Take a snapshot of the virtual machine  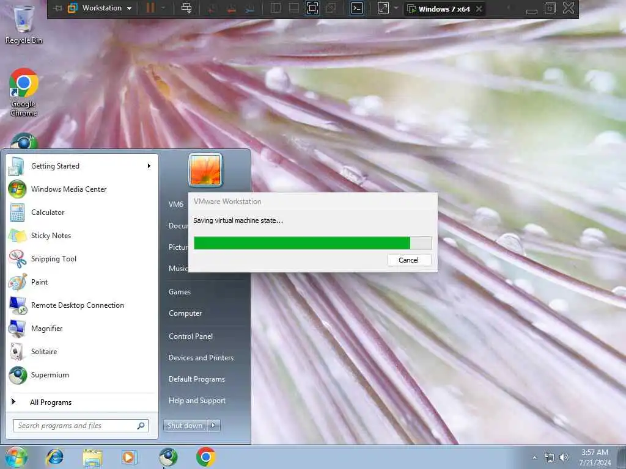[212, 9]
